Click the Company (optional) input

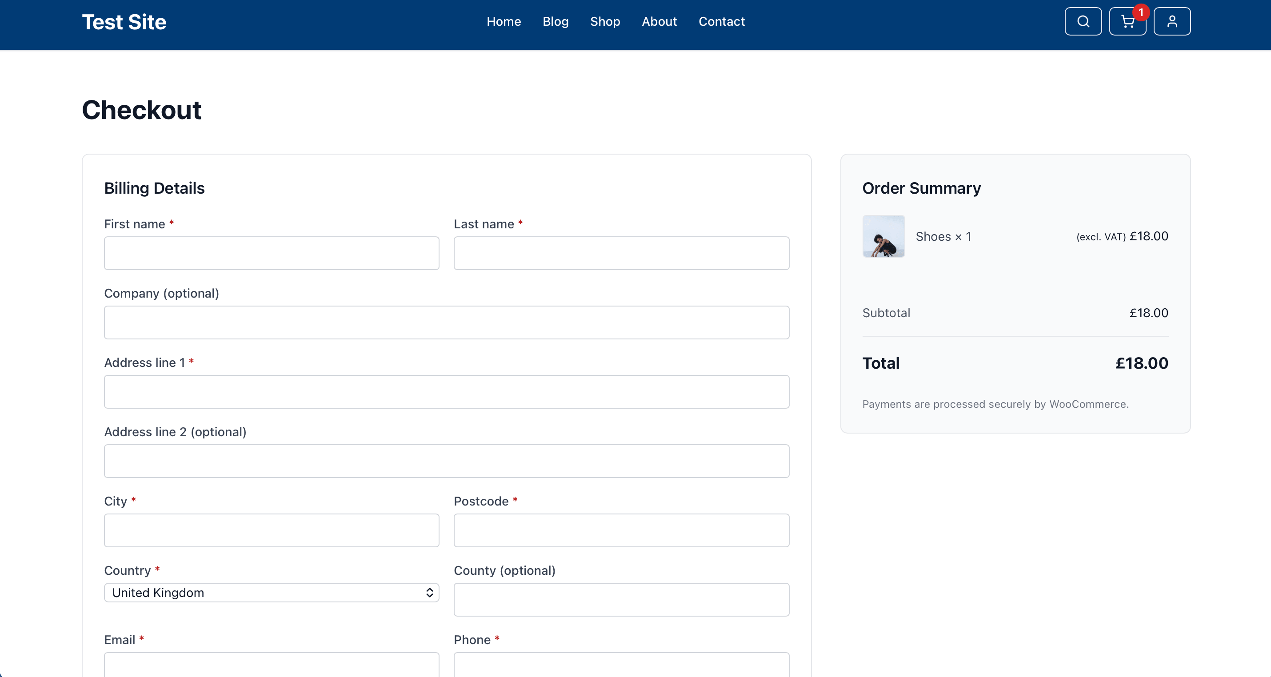pos(447,323)
